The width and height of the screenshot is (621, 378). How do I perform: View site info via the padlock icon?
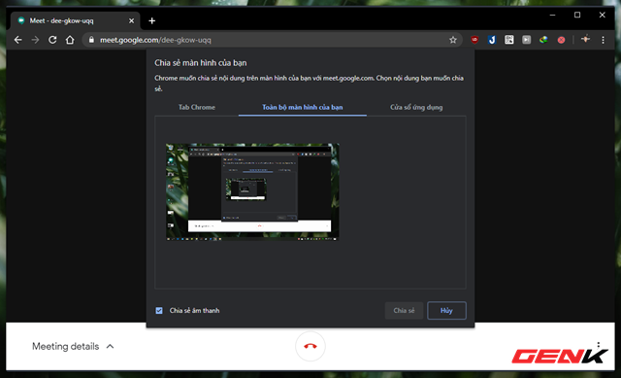coord(91,40)
